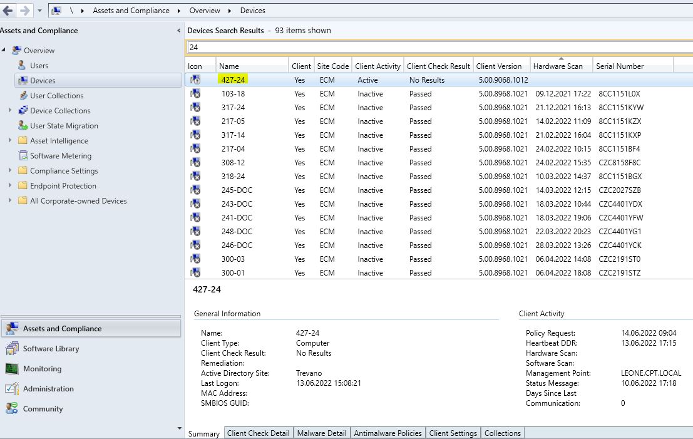693x439 pixels.
Task: Switch to the Collections tab
Action: click(503, 433)
